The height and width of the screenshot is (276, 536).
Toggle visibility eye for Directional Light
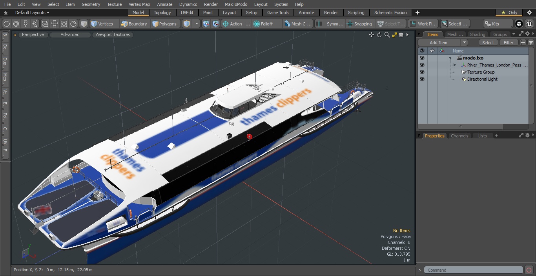422,79
